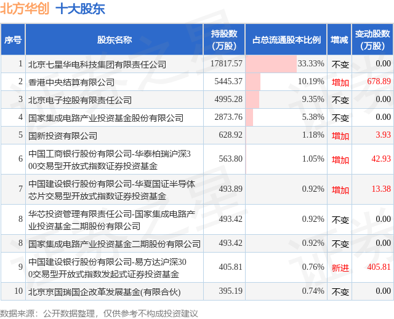Click the 北方华创 title text
Image resolution: width=394 pixels, height=319 pixels.
[x=25, y=9]
